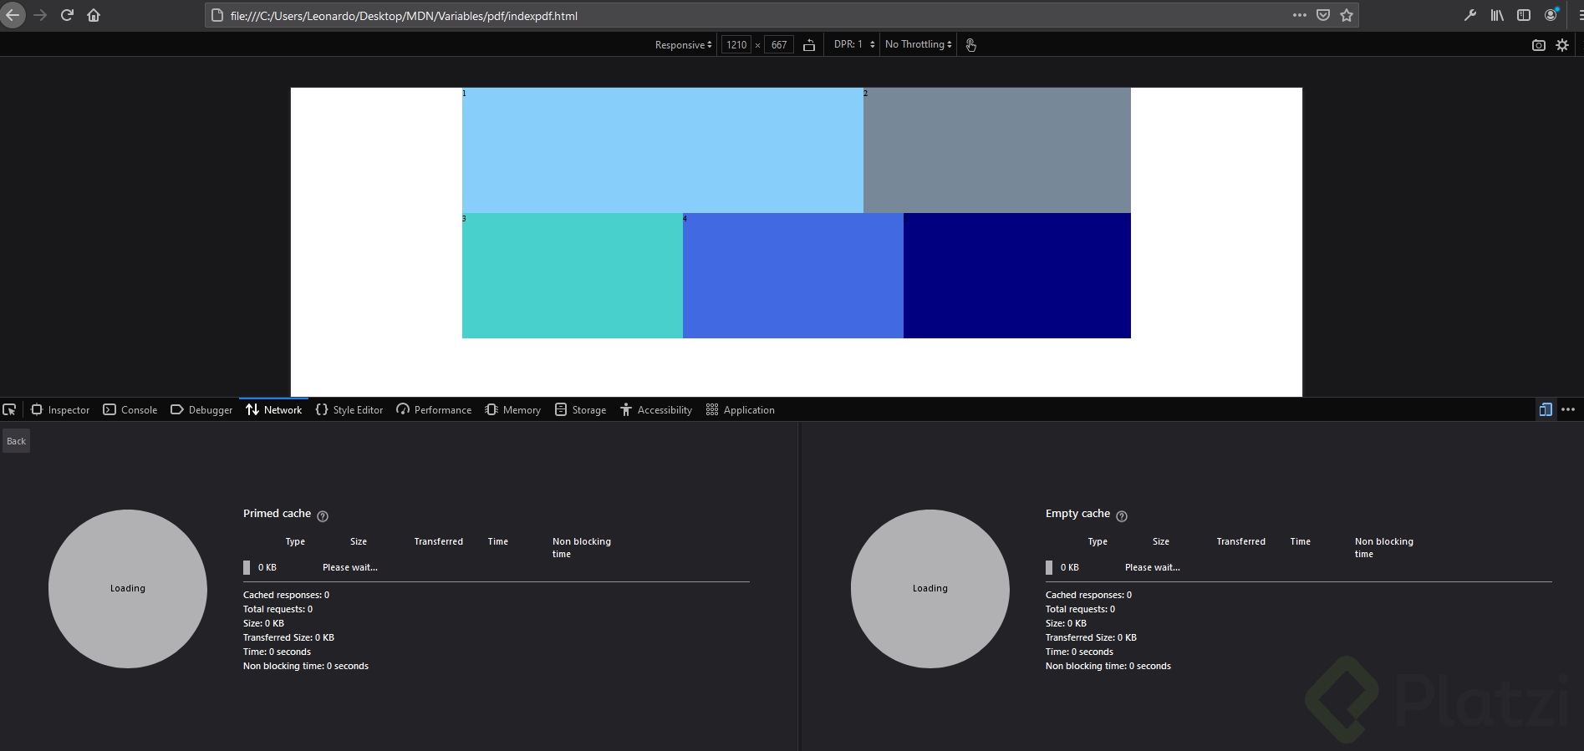
Task: Click Primed cache 'Transferred Size: 0 KB'
Action: (x=288, y=637)
